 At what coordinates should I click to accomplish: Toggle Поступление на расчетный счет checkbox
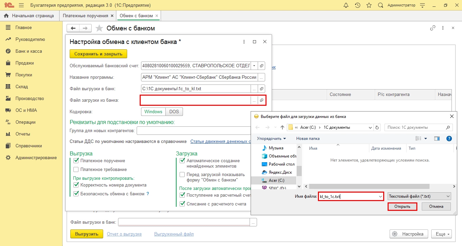182,195
